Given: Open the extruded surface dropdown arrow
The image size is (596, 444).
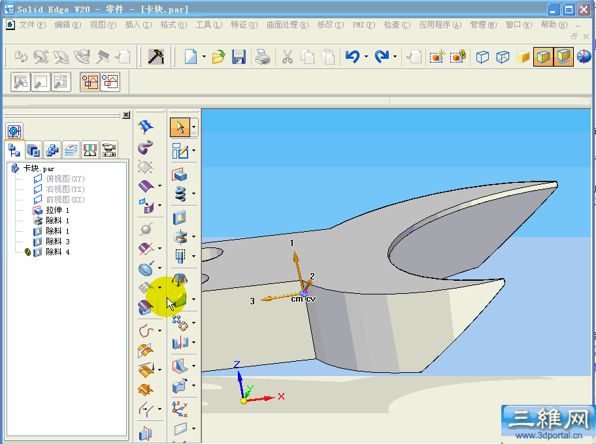Looking at the screenshot, I should (159, 185).
